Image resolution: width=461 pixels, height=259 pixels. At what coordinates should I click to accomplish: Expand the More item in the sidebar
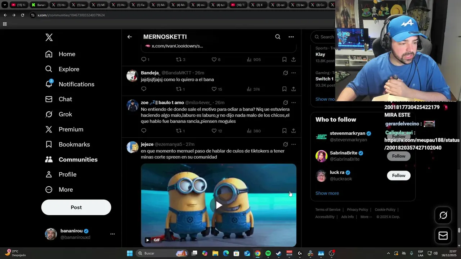pos(59,190)
